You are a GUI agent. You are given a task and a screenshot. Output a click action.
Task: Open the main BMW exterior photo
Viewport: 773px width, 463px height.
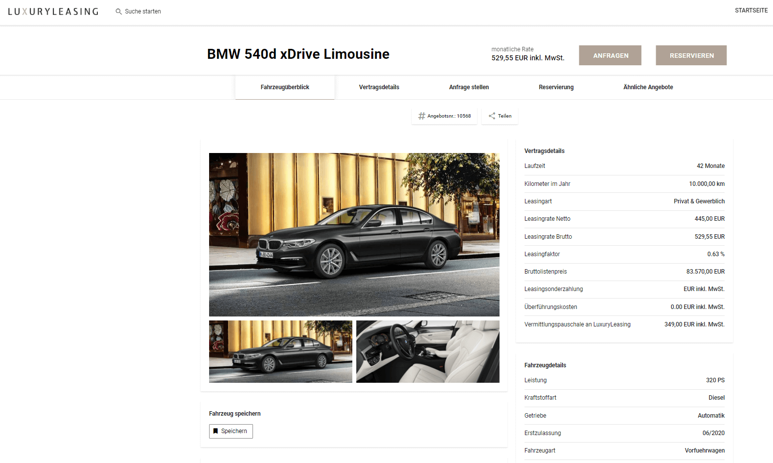coord(354,235)
